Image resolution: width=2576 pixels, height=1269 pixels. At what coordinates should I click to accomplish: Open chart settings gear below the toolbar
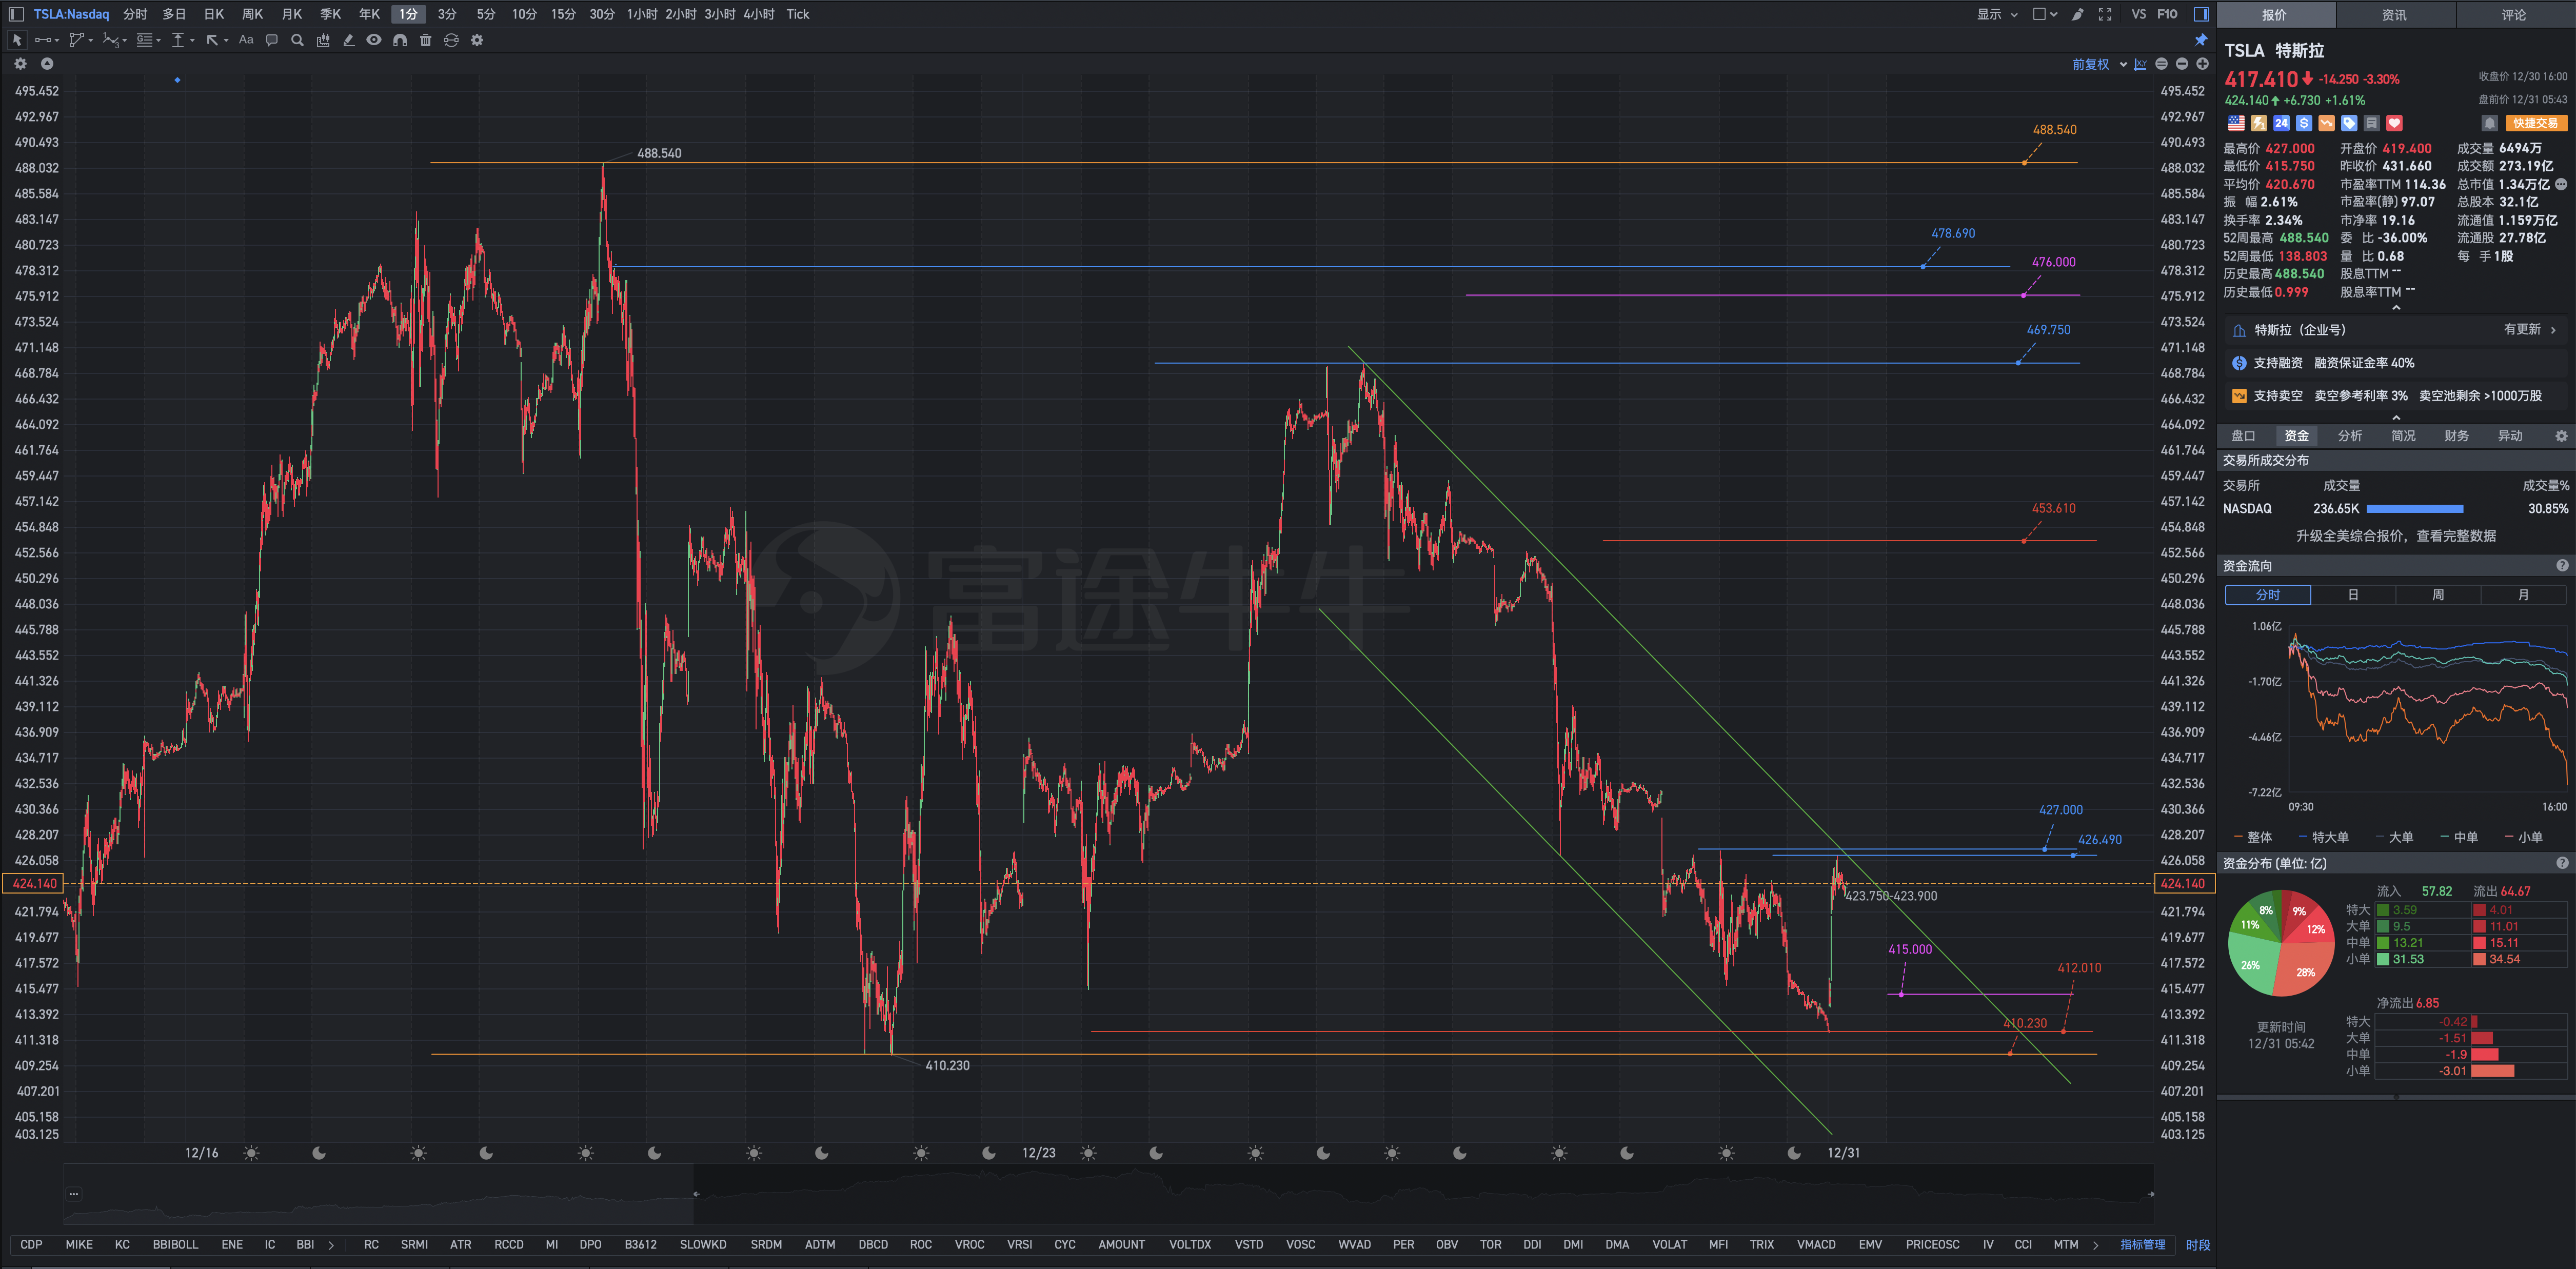point(20,64)
